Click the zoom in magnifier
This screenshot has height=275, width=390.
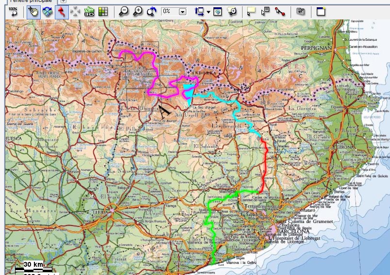[x=138, y=12]
